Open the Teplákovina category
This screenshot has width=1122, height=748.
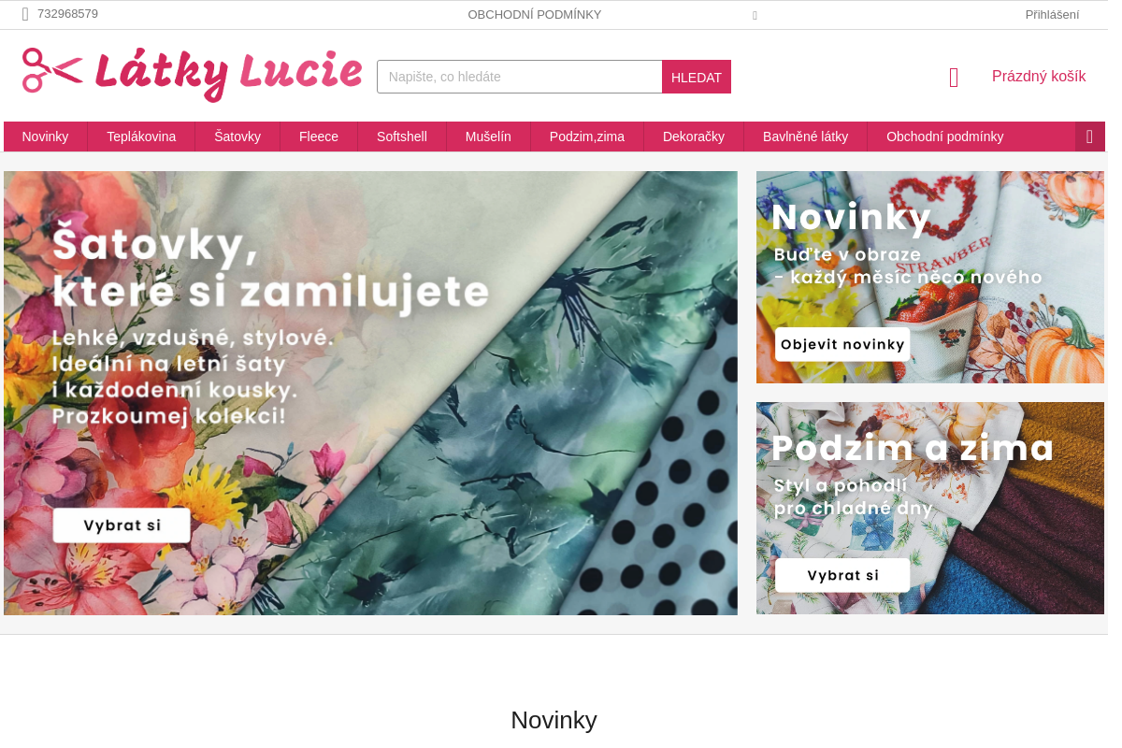point(141,137)
